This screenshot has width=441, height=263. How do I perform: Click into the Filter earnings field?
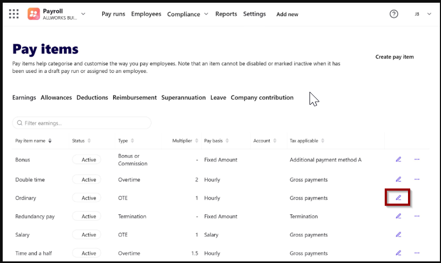pos(82,123)
